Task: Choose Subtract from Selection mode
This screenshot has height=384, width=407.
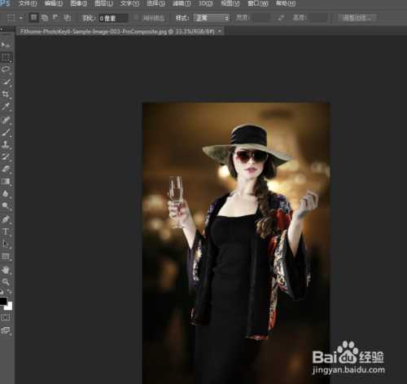Action: [56, 18]
